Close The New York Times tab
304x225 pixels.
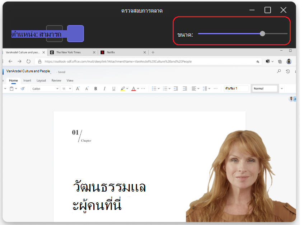[94, 52]
